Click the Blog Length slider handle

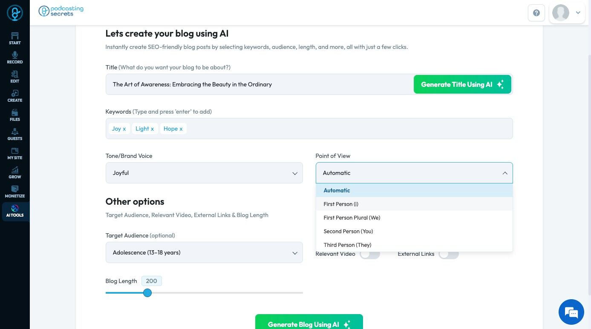point(147,293)
